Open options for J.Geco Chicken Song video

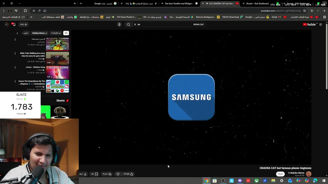15,67
